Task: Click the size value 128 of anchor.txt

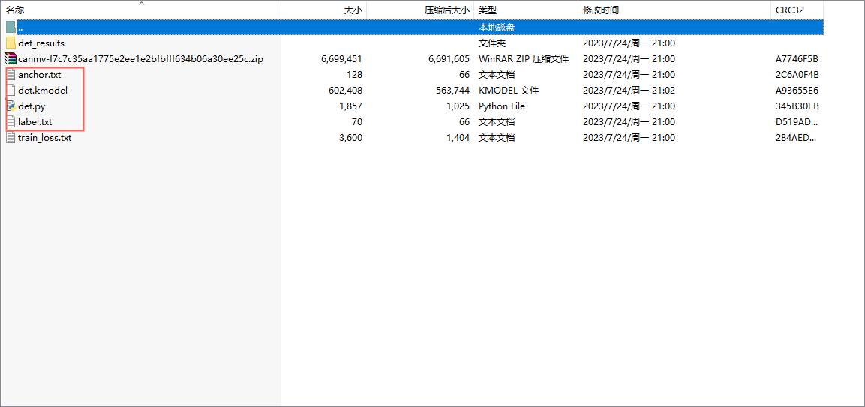Action: pos(355,74)
